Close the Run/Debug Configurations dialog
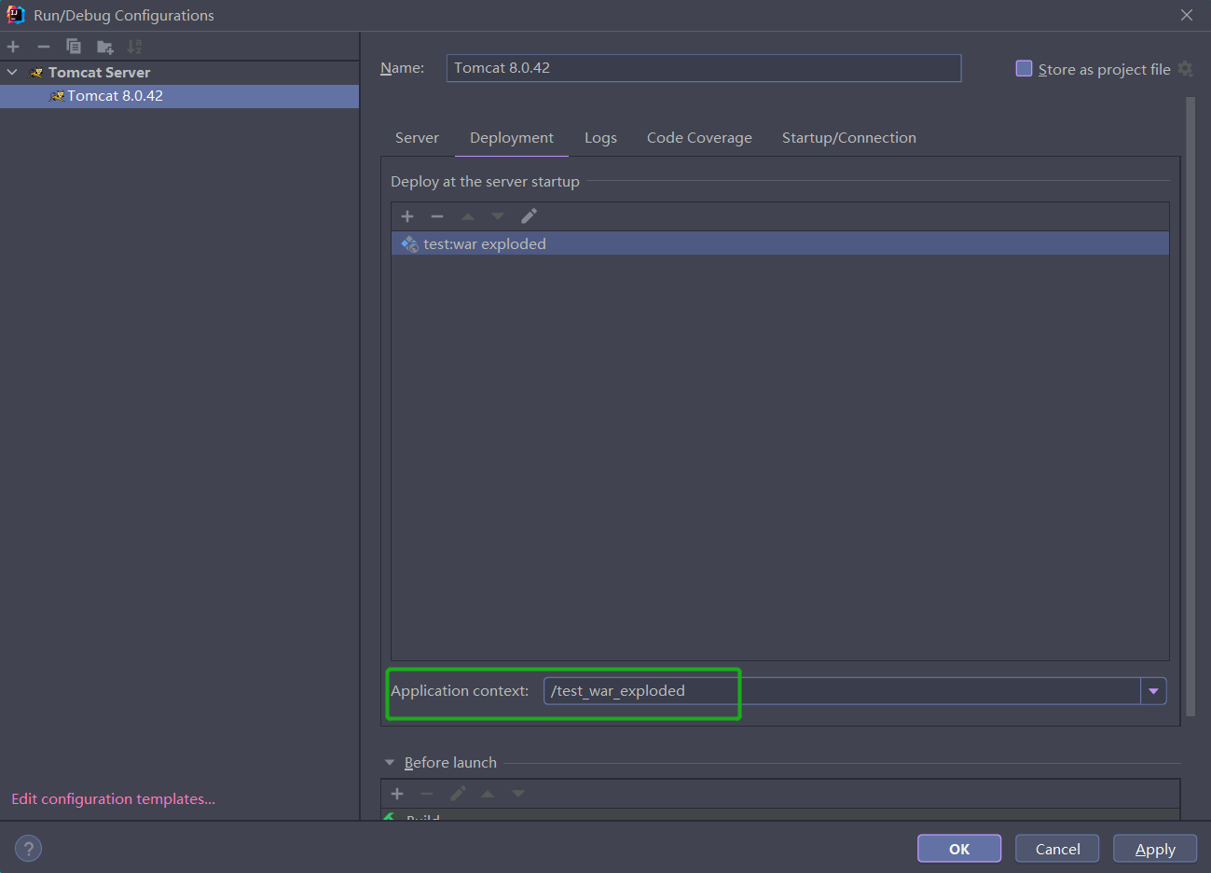 pyautogui.click(x=1187, y=15)
